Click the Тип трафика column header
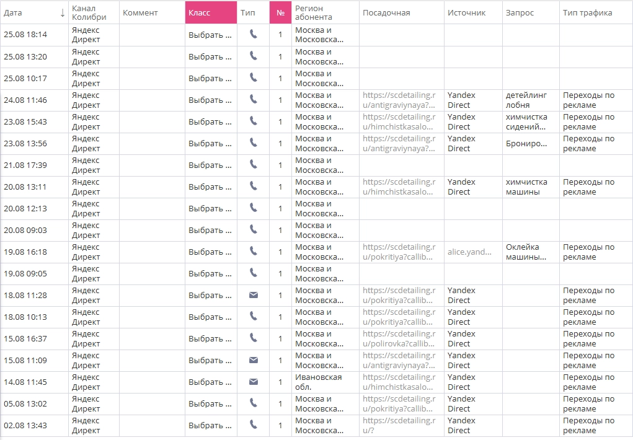The image size is (633, 440). coord(596,12)
